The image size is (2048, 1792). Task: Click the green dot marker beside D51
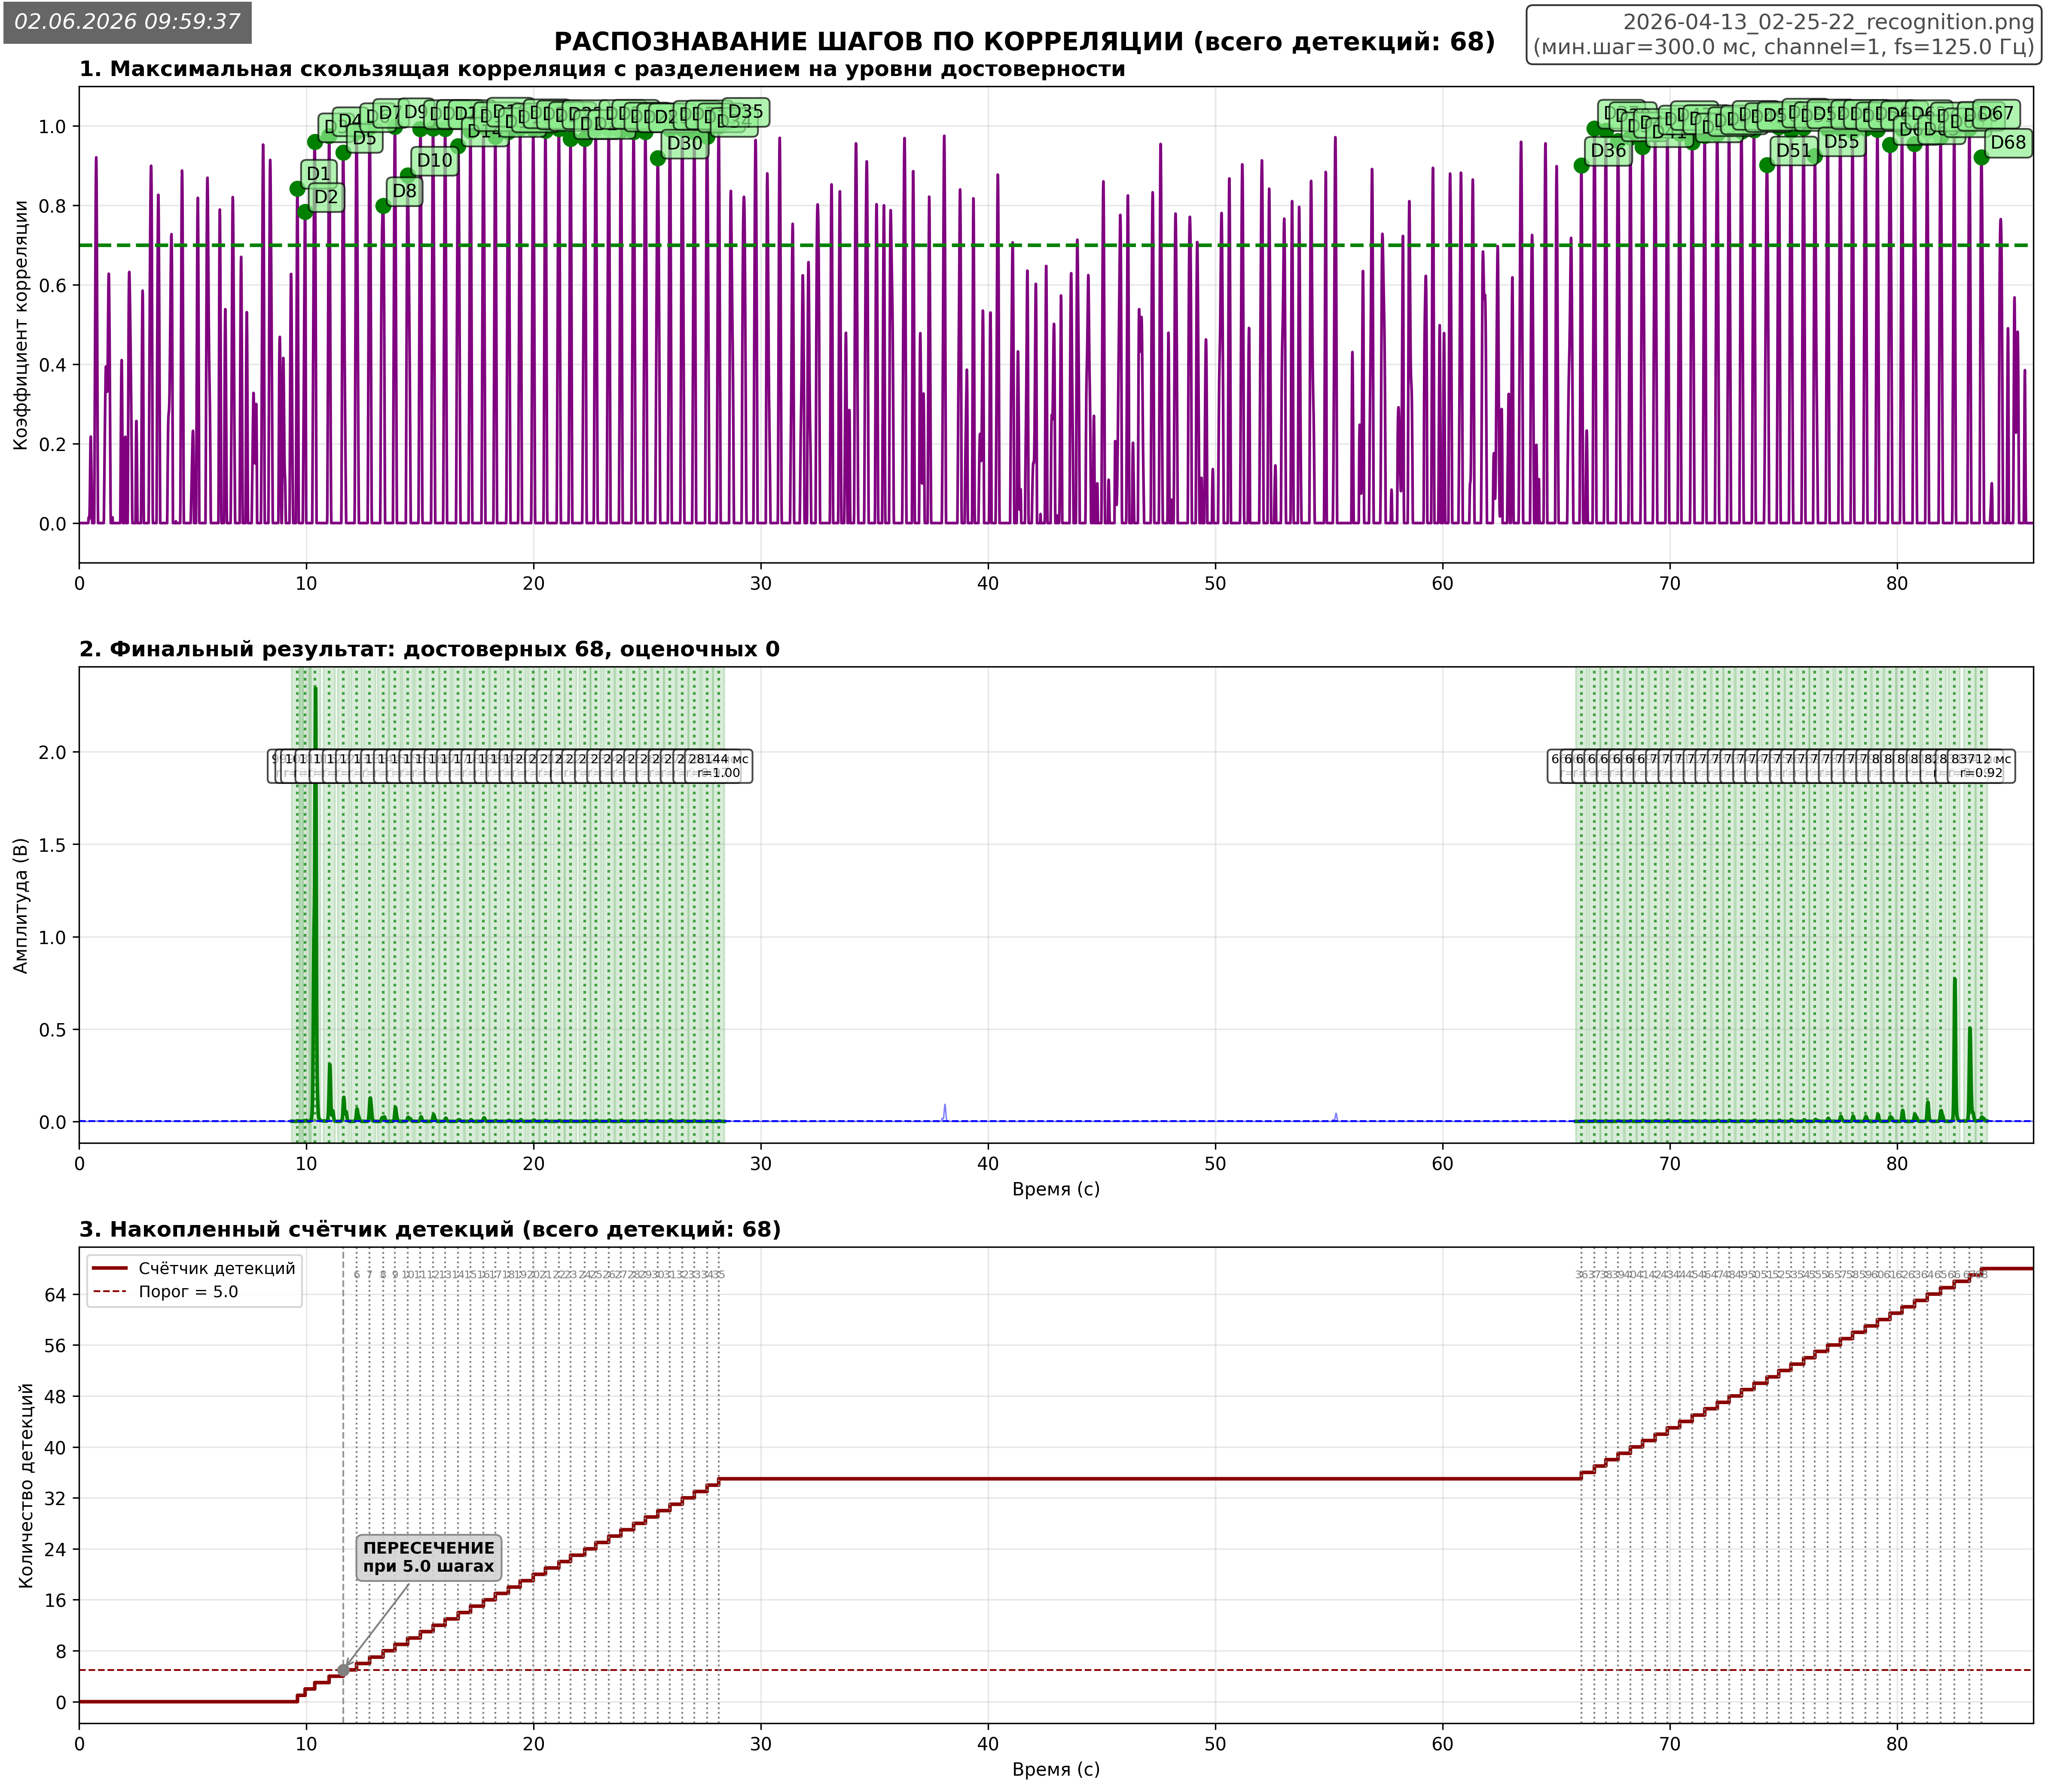point(1767,166)
